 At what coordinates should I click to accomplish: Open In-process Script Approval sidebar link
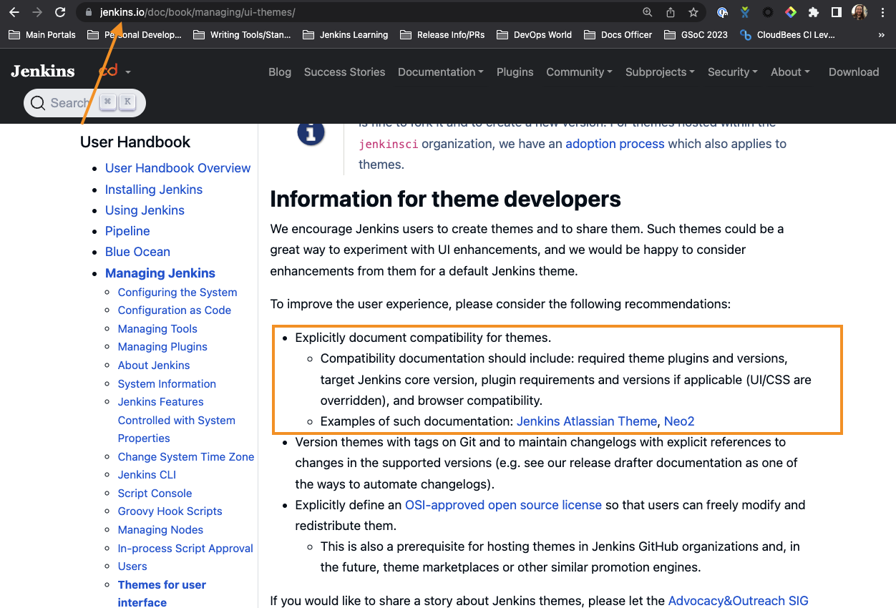coord(185,549)
